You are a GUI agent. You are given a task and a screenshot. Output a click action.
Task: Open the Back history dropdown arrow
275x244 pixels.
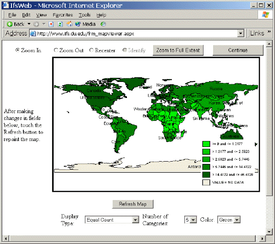[x=29, y=24]
